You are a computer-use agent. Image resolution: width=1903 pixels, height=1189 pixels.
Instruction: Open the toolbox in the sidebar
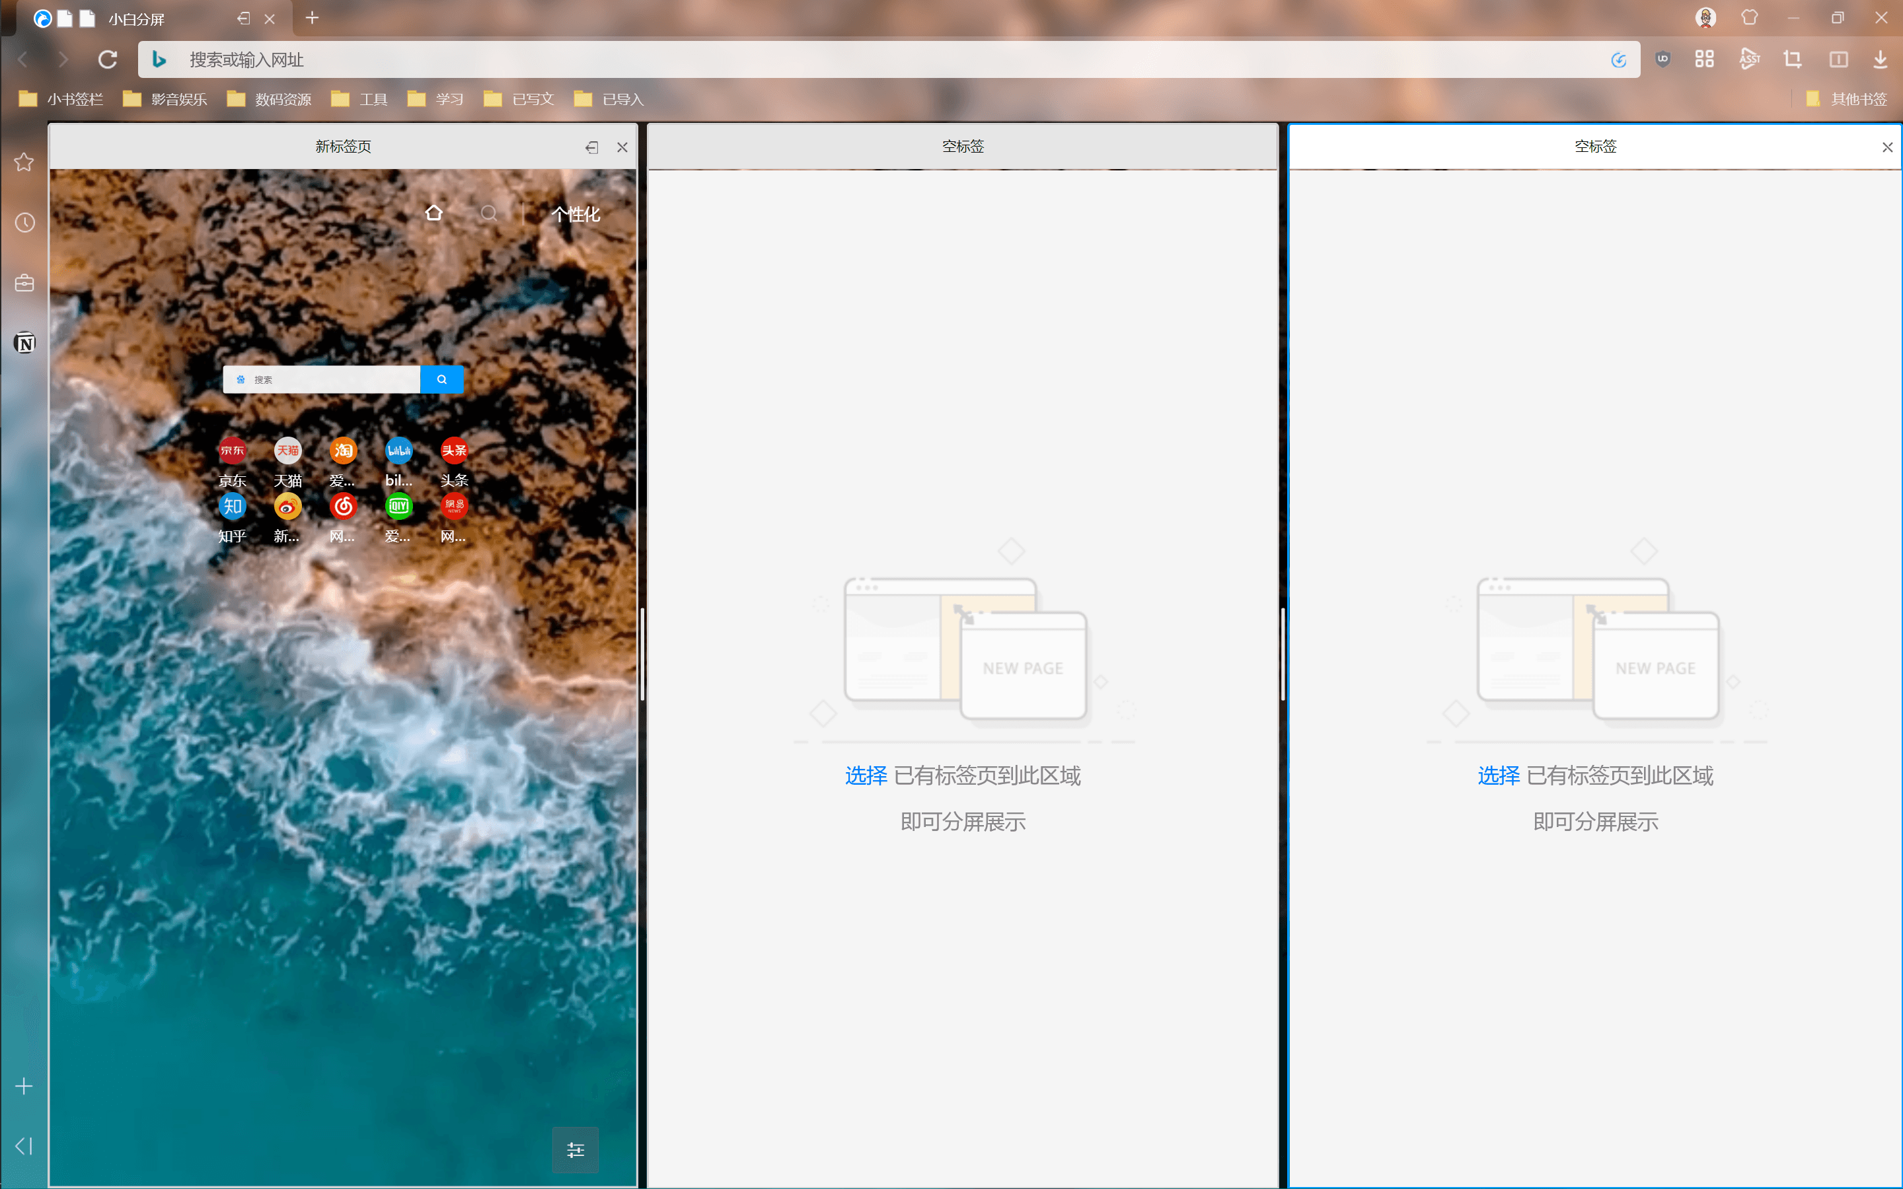pyautogui.click(x=24, y=282)
